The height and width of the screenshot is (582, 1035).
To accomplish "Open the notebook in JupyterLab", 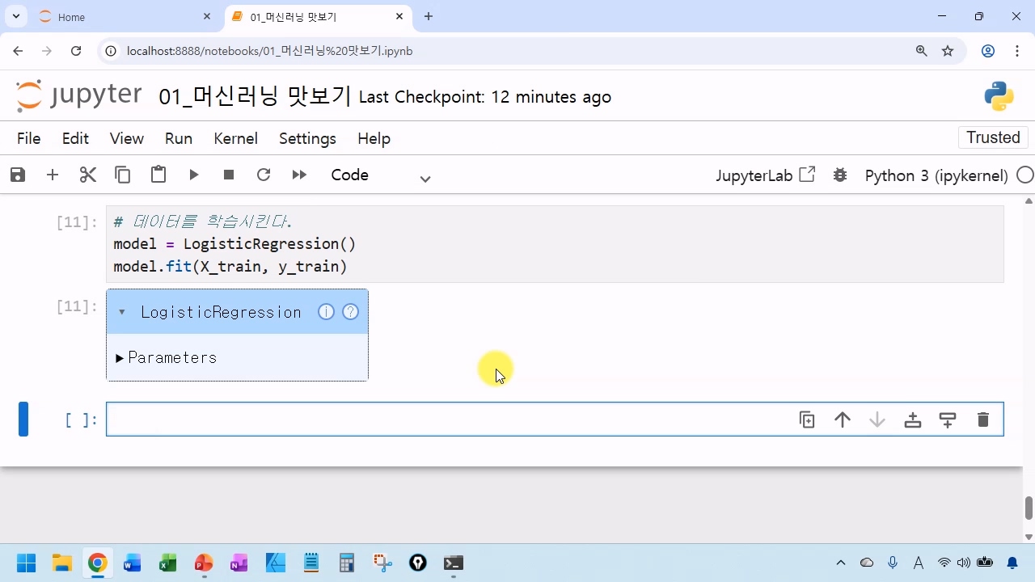I will (x=766, y=175).
